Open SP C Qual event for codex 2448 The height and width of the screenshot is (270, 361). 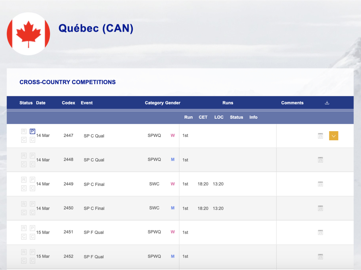(94, 160)
